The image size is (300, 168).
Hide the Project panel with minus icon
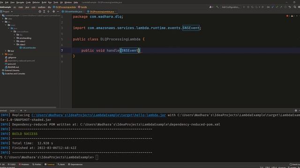[58, 12]
